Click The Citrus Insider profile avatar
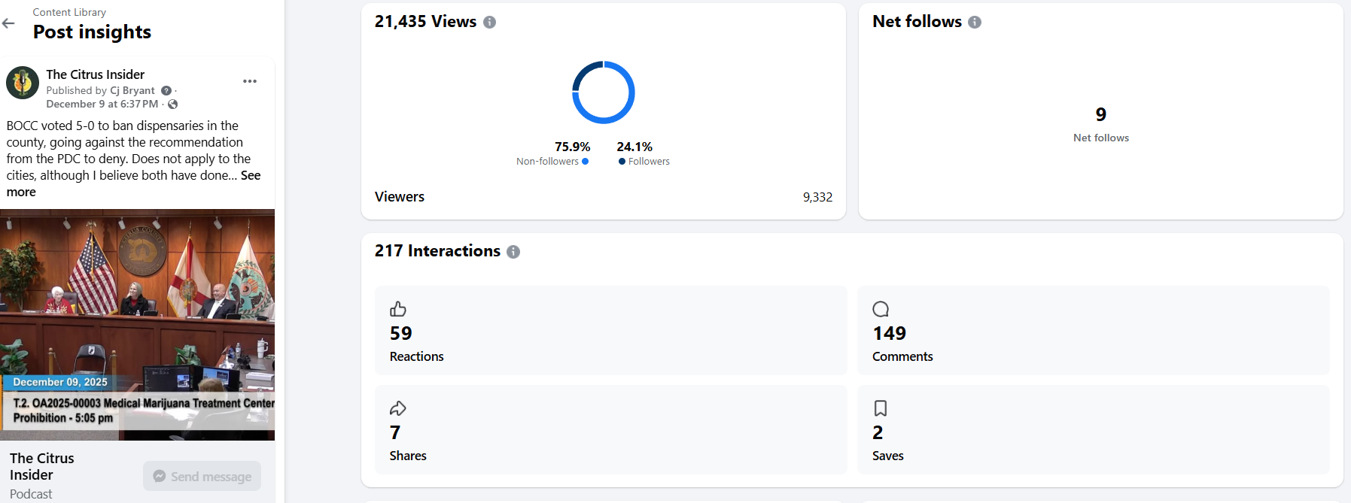Viewport: 1351px width, 503px height. [23, 83]
